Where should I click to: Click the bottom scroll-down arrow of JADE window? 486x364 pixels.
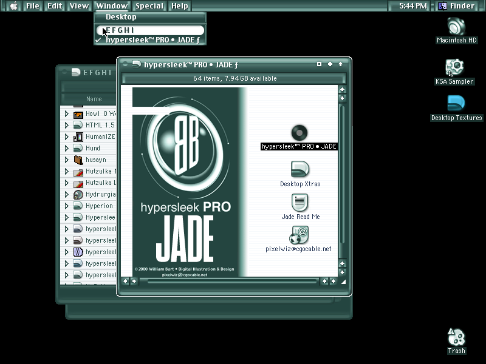click(342, 272)
